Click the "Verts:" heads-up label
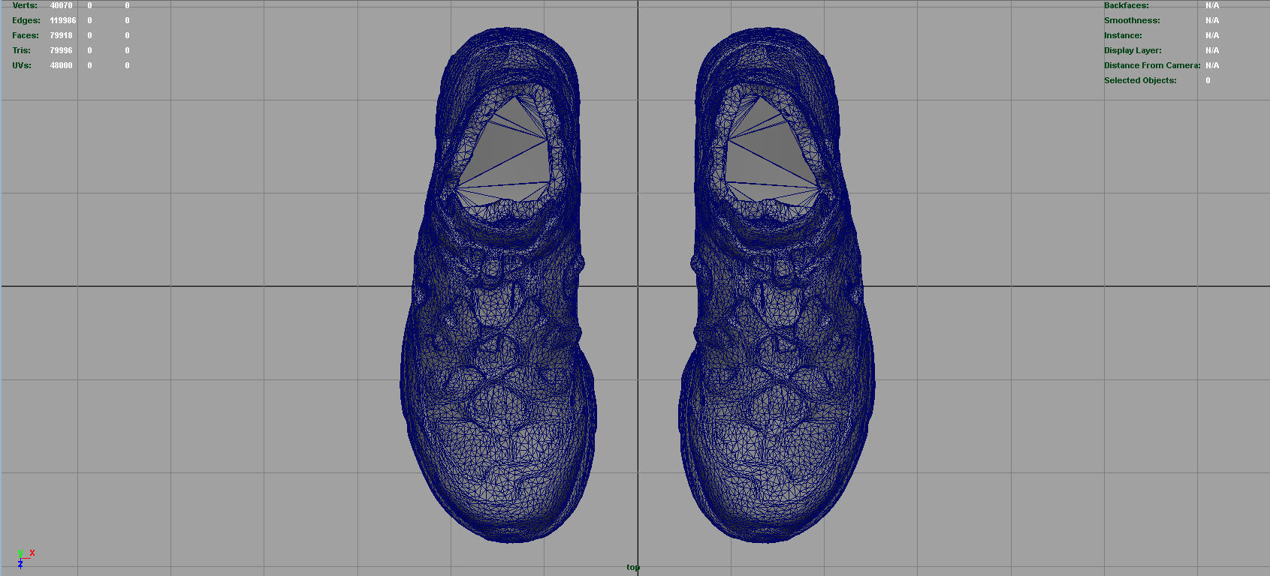The height and width of the screenshot is (576, 1270). [x=25, y=5]
